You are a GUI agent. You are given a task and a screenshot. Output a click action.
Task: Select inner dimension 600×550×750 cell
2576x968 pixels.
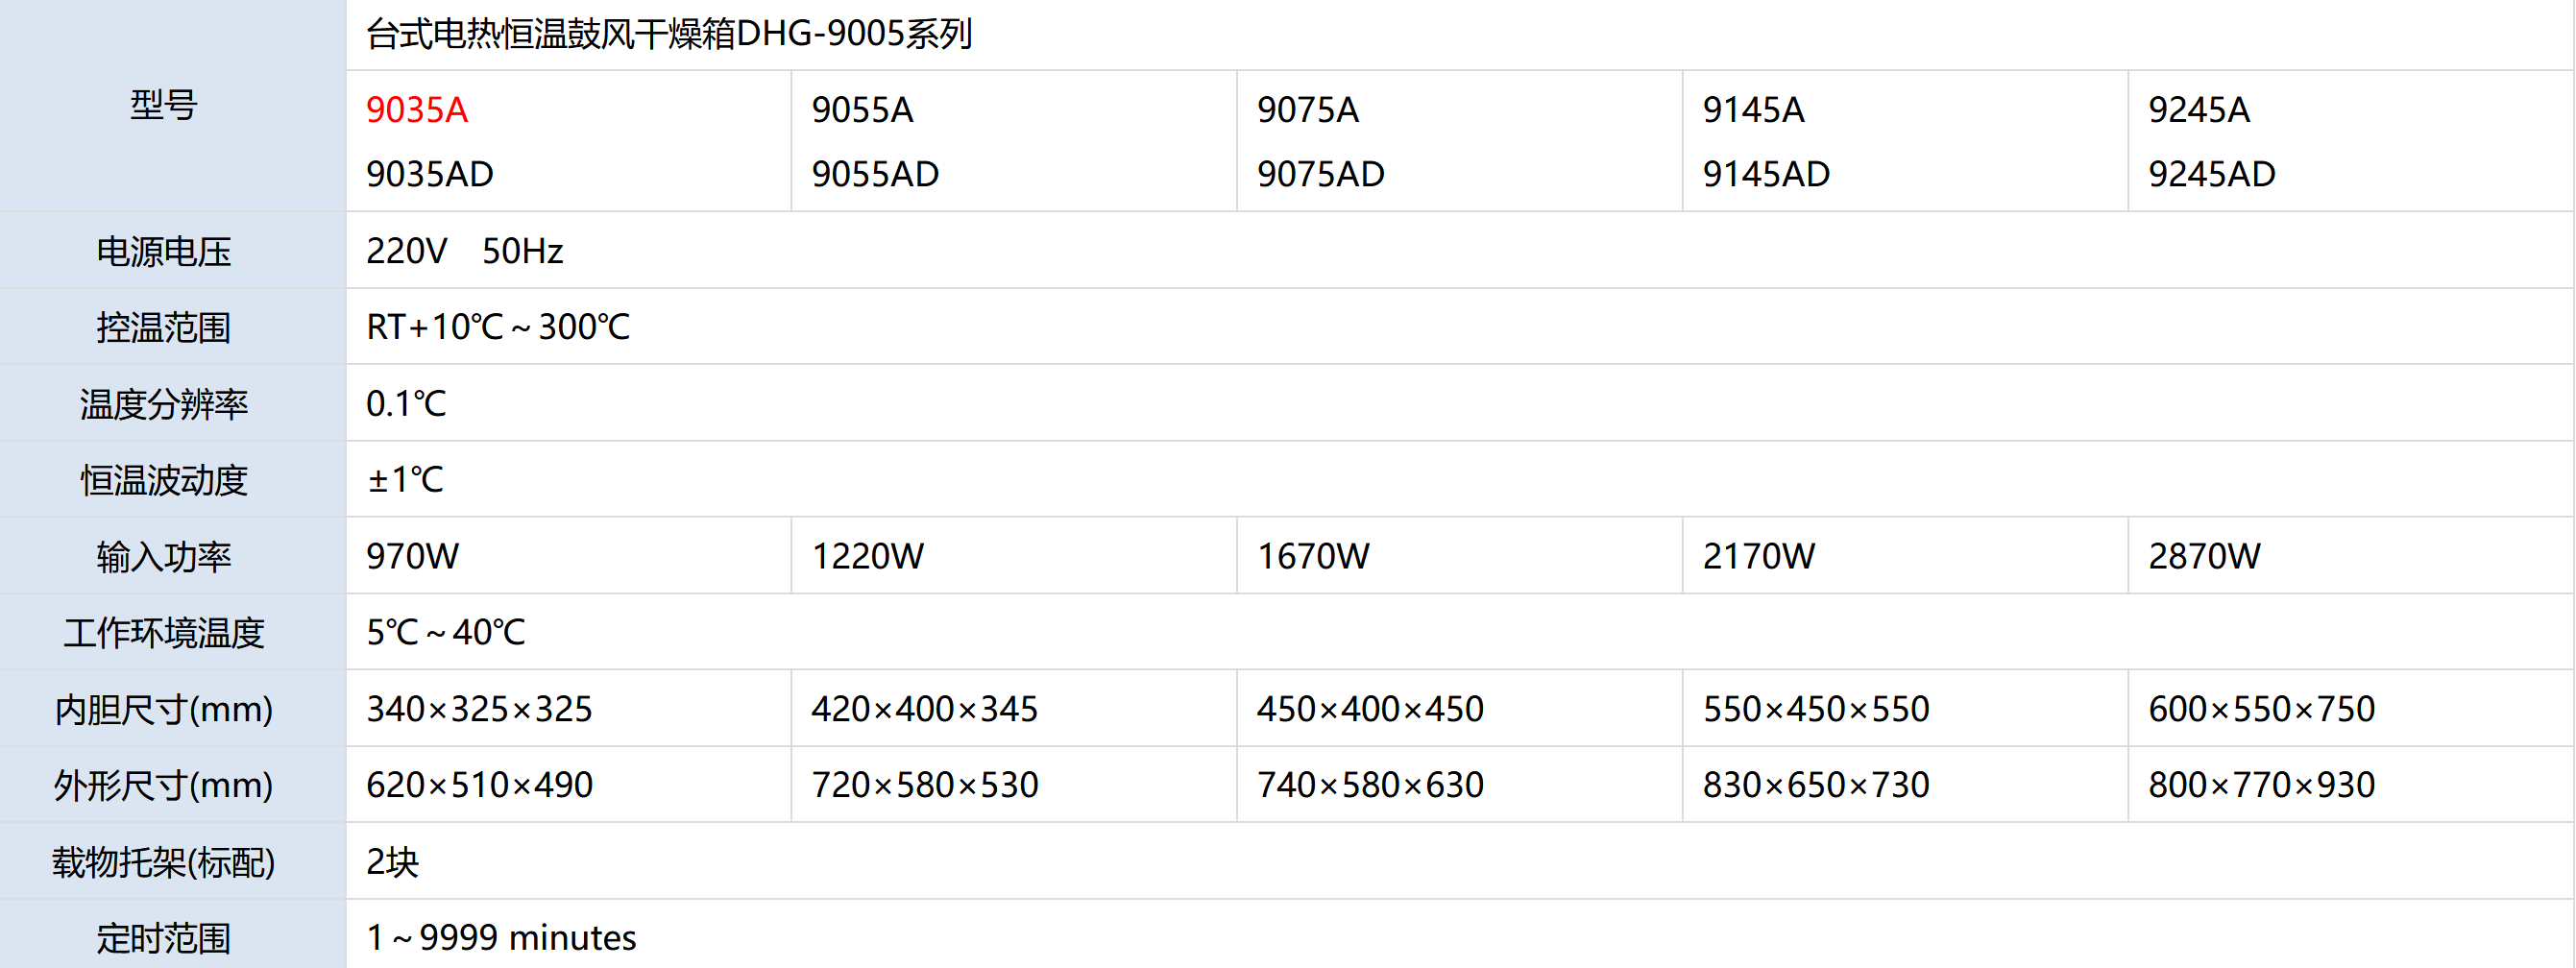pos(2261,709)
